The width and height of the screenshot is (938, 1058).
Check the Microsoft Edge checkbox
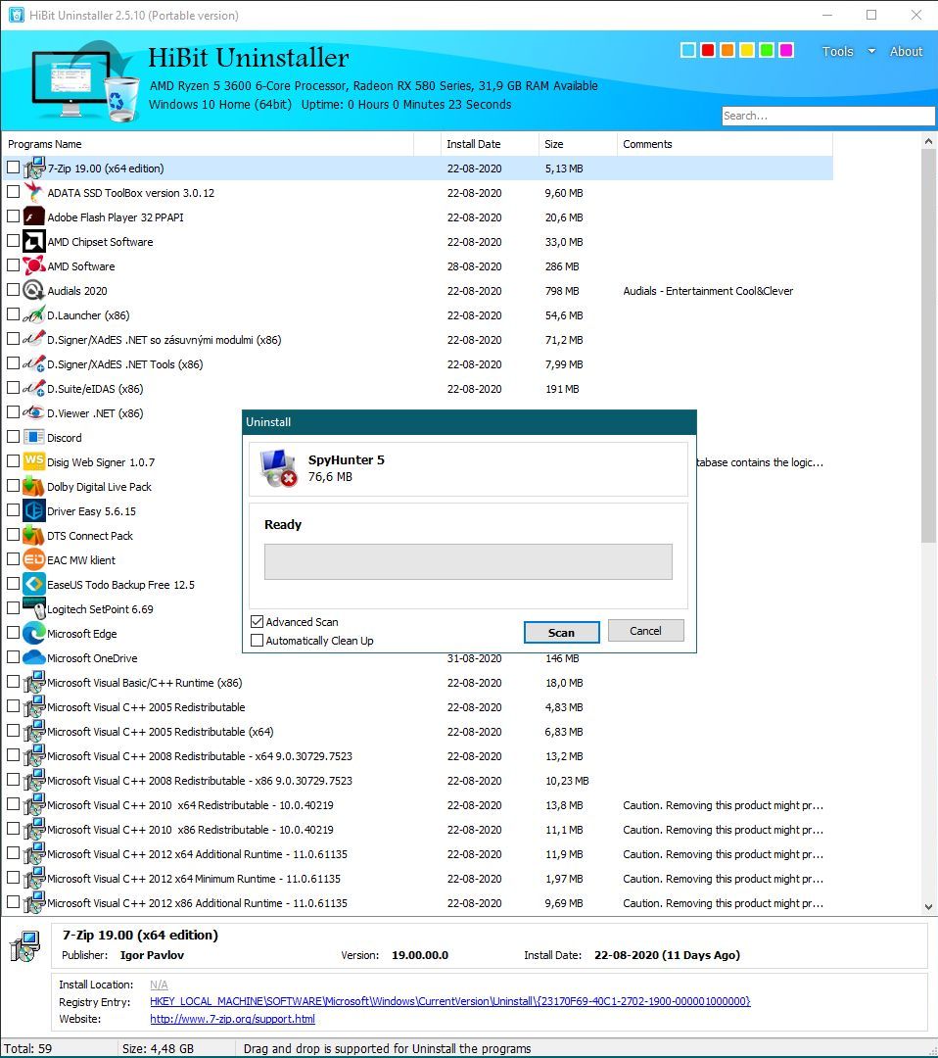(13, 632)
